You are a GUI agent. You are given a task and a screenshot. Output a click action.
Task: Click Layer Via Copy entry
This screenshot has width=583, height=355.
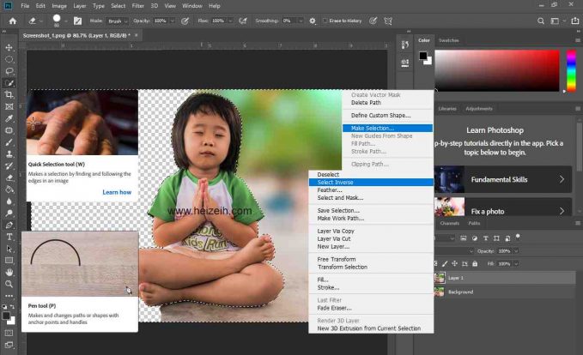tap(336, 231)
